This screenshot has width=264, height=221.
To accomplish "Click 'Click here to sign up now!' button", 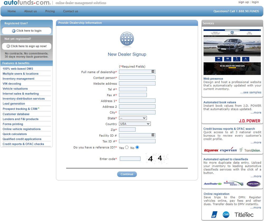I will pos(27,46).
